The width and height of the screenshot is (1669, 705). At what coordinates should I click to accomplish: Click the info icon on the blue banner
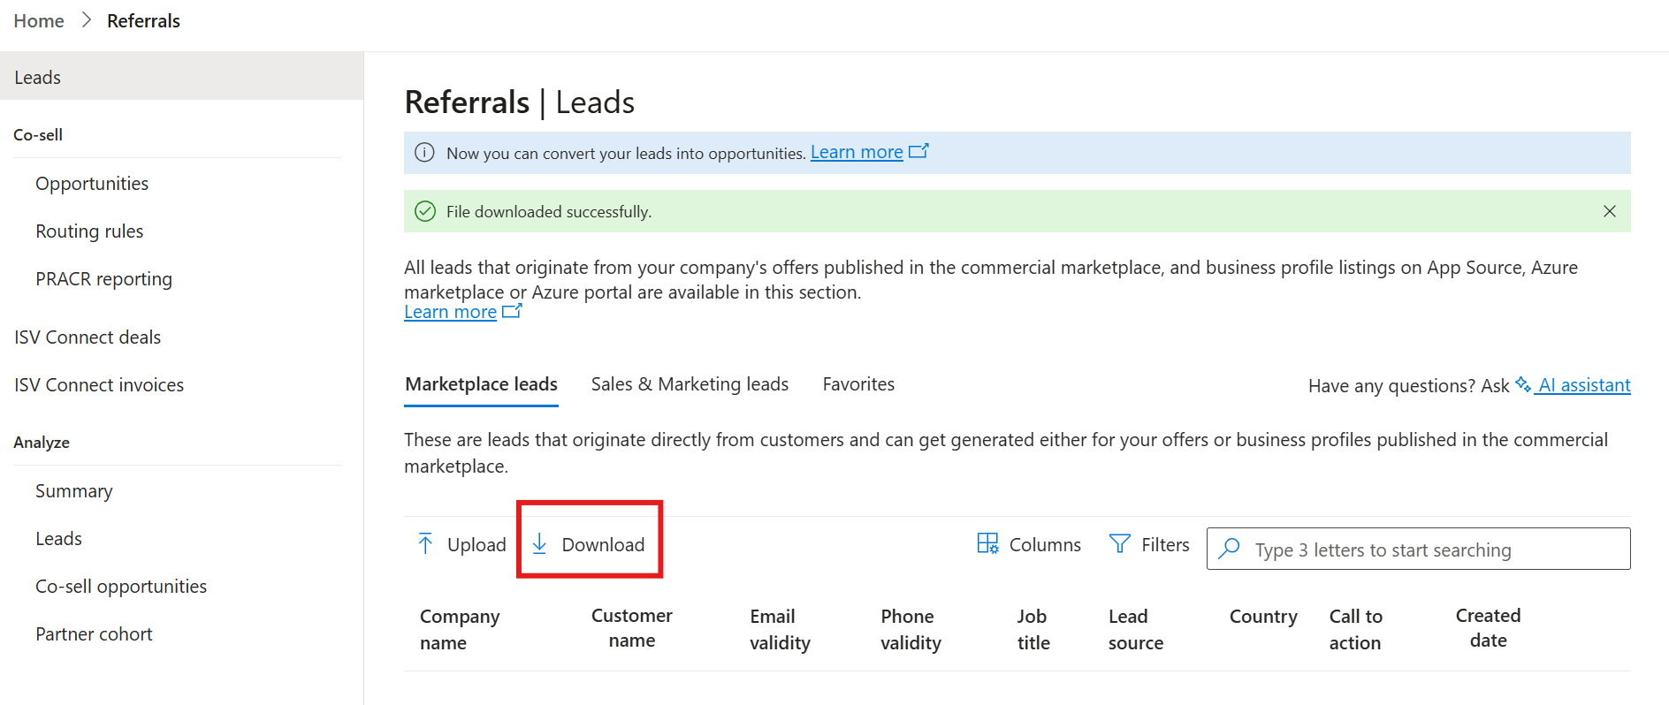(424, 152)
